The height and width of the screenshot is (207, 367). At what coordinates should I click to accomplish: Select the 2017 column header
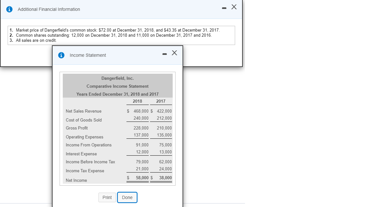[161, 101]
